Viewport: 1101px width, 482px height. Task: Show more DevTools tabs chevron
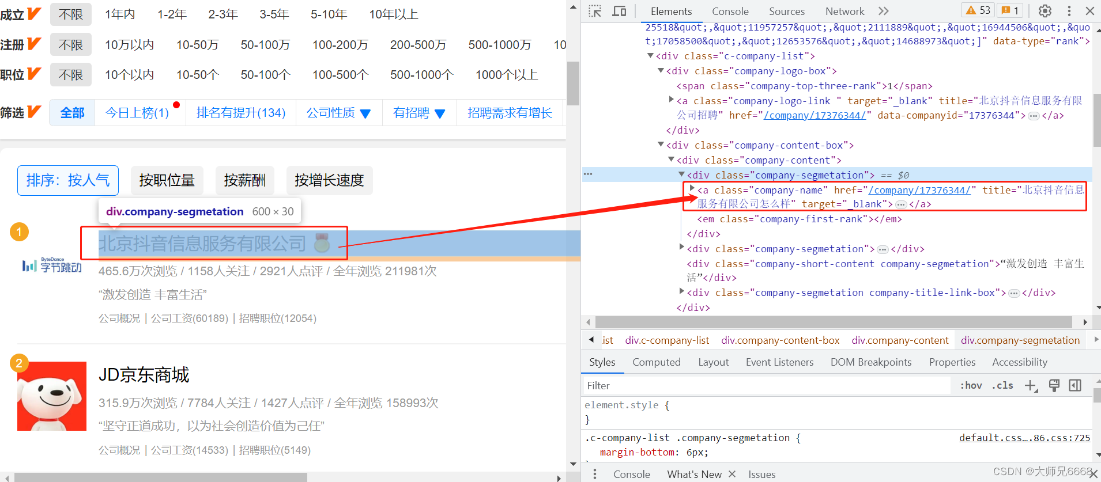884,11
